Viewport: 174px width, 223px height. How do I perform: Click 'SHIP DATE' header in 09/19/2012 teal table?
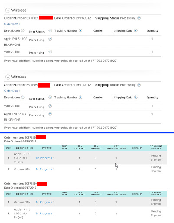click(x=65, y=147)
